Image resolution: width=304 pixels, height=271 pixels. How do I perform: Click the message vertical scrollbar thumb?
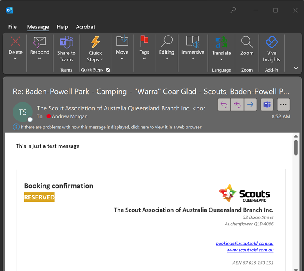point(296,147)
